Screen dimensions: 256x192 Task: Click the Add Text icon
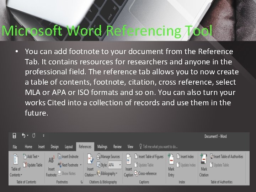tap(25, 156)
